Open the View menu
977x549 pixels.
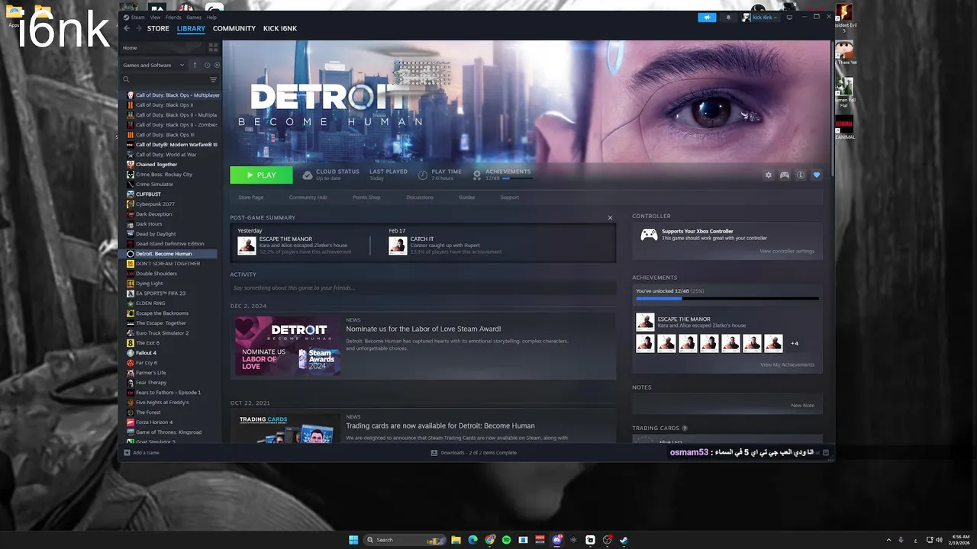pyautogui.click(x=155, y=17)
